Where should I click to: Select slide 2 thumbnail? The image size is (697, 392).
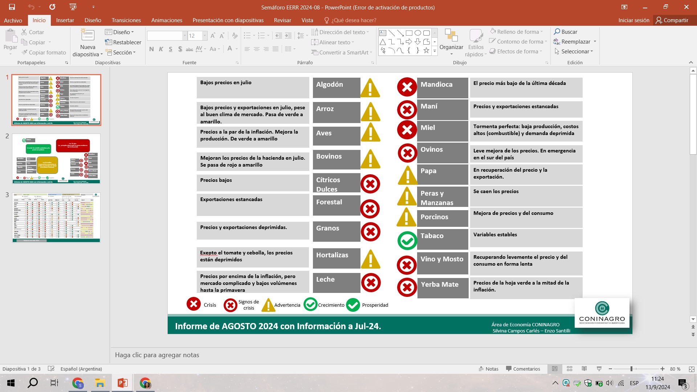(x=56, y=159)
